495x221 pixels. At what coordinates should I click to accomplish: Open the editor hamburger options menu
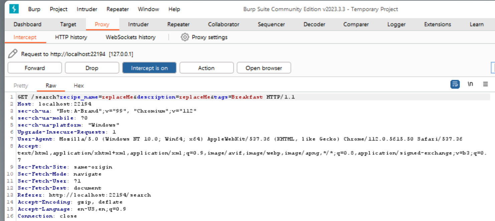tap(486, 84)
